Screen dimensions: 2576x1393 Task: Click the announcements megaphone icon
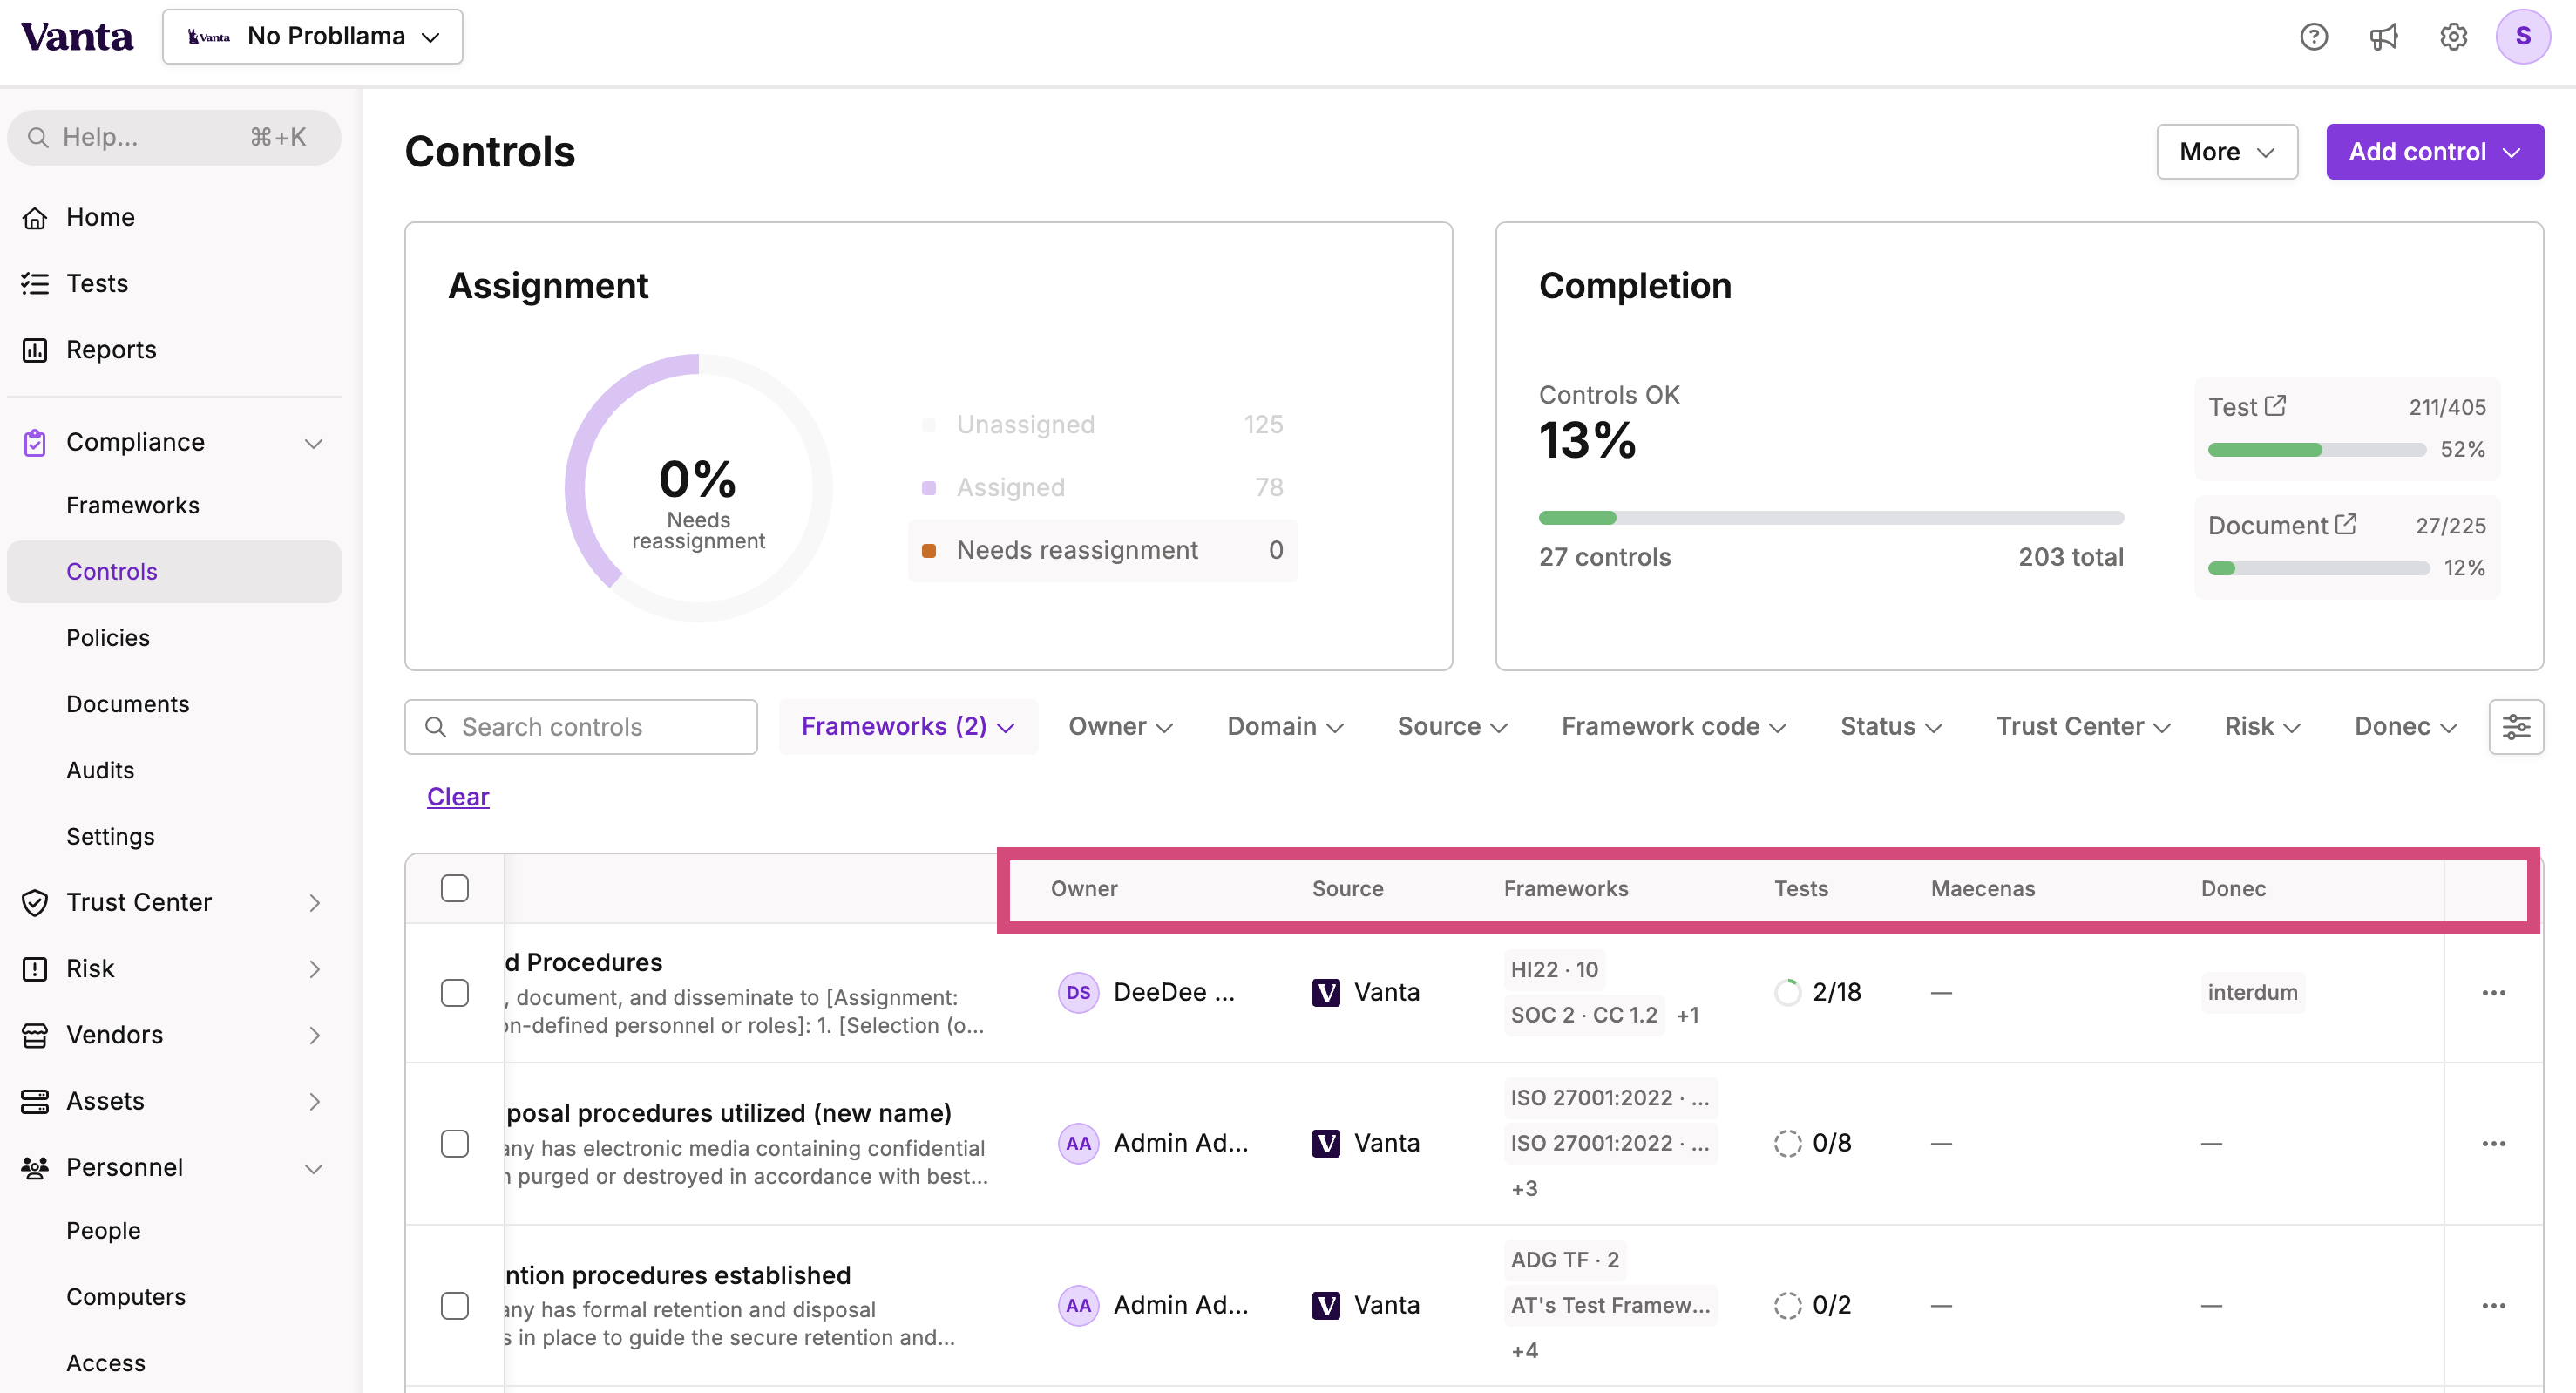2384,36
